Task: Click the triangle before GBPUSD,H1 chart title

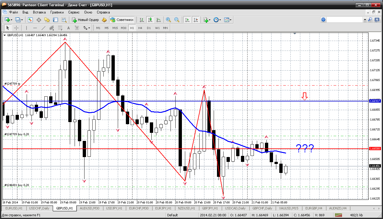Action: [4, 35]
